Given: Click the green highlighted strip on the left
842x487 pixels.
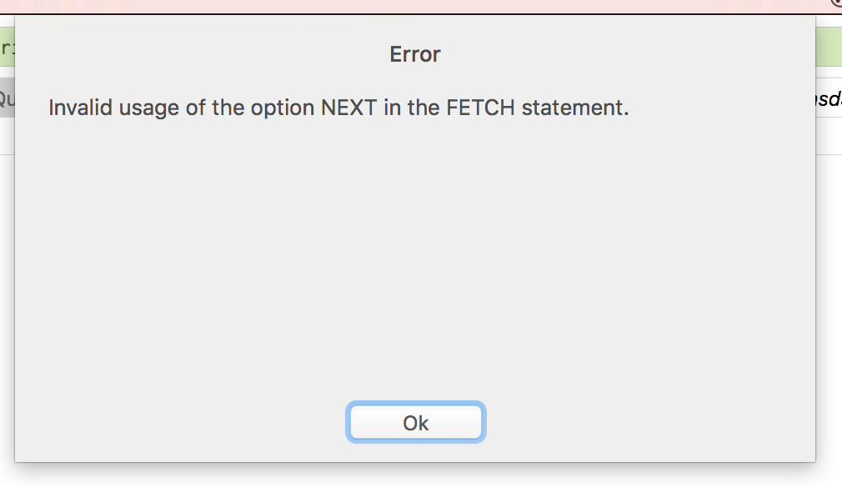Looking at the screenshot, I should coord(7,48).
